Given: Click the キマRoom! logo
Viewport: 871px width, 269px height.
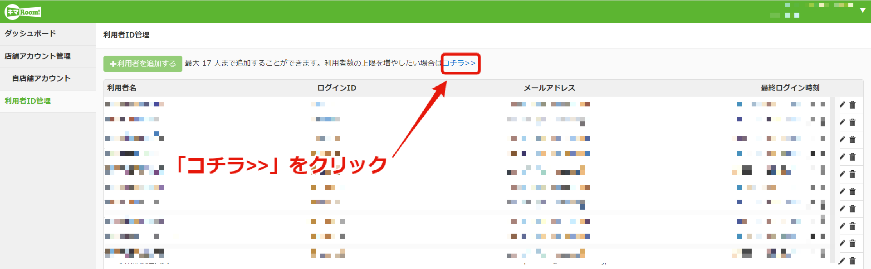Looking at the screenshot, I should click(x=23, y=12).
